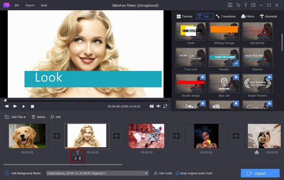Select the blonde woman clip in timeline
Viewport: 284px width, 180px height.
(87, 136)
